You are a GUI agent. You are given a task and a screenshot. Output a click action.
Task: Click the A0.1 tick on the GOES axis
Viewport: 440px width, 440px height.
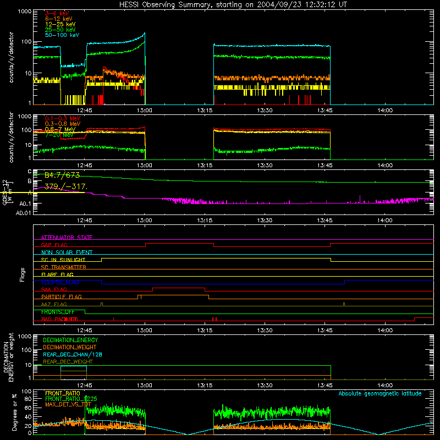[25, 204]
